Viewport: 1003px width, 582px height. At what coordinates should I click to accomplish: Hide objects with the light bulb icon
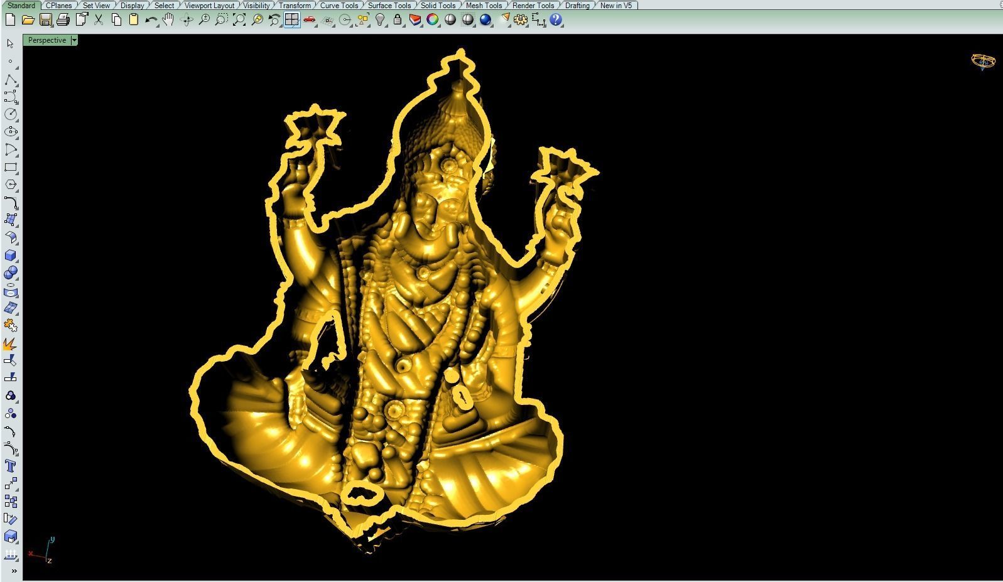pyautogui.click(x=380, y=20)
